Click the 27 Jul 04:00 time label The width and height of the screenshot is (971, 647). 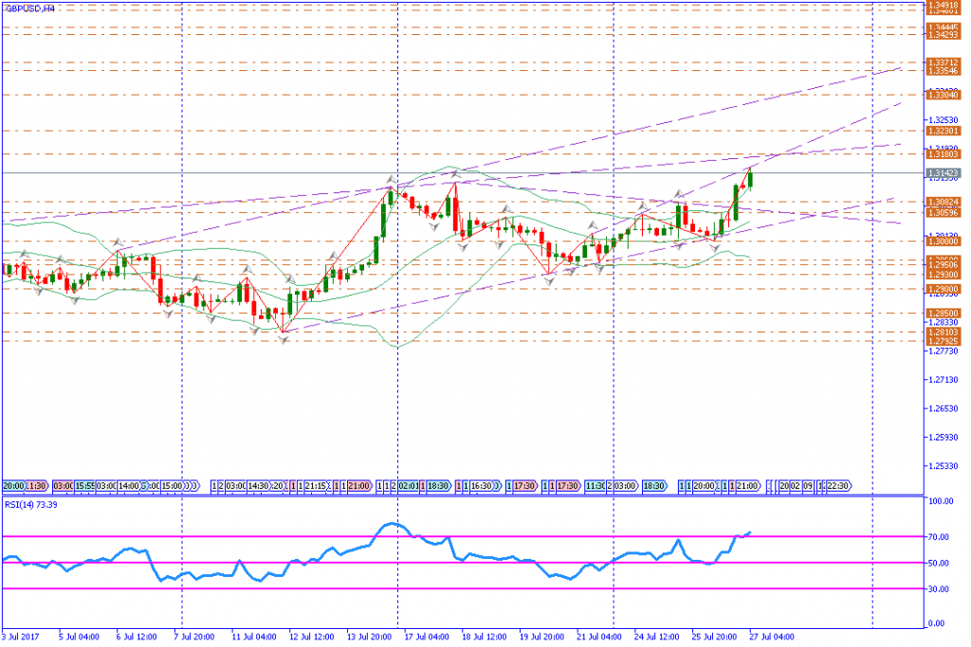click(x=772, y=638)
